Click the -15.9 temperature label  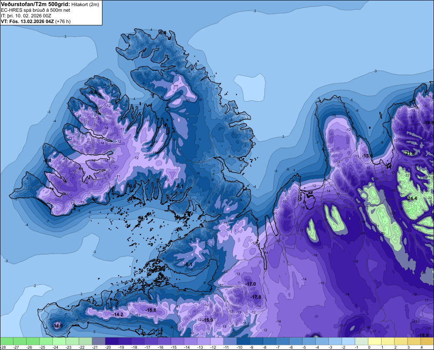[207, 320]
